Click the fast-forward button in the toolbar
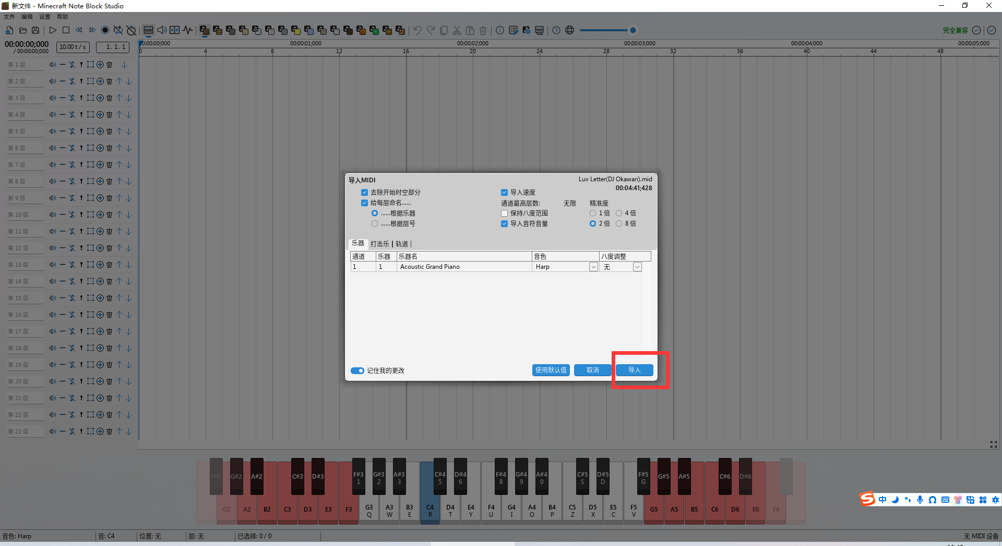 pyautogui.click(x=92, y=30)
